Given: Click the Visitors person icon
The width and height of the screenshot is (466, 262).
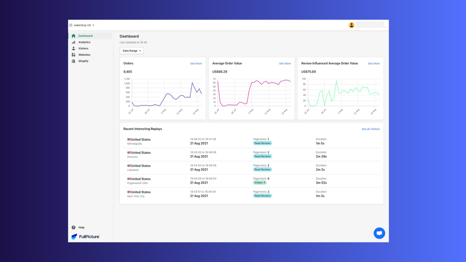Looking at the screenshot, I should pyautogui.click(x=74, y=48).
